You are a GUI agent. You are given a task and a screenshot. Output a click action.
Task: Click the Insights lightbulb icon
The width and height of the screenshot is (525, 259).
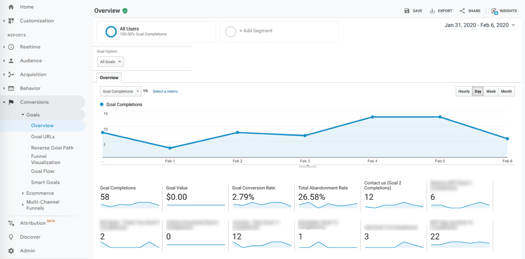[495, 10]
